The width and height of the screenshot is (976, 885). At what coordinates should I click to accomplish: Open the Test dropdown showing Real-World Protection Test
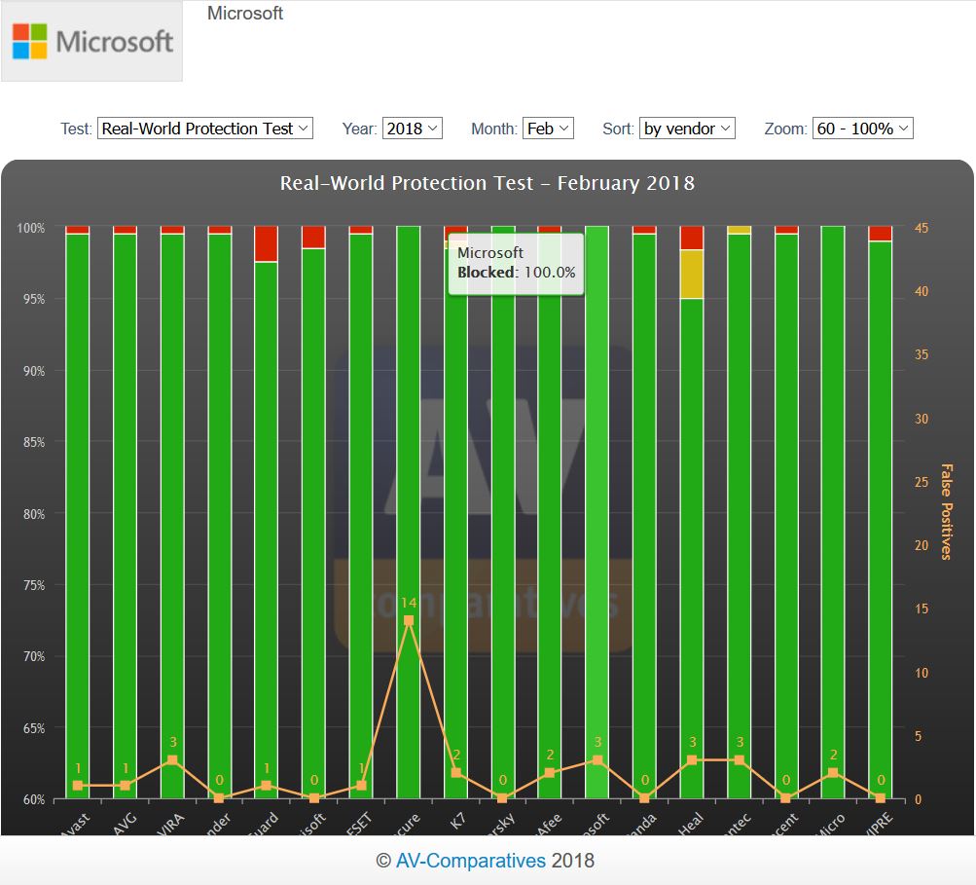tap(204, 129)
